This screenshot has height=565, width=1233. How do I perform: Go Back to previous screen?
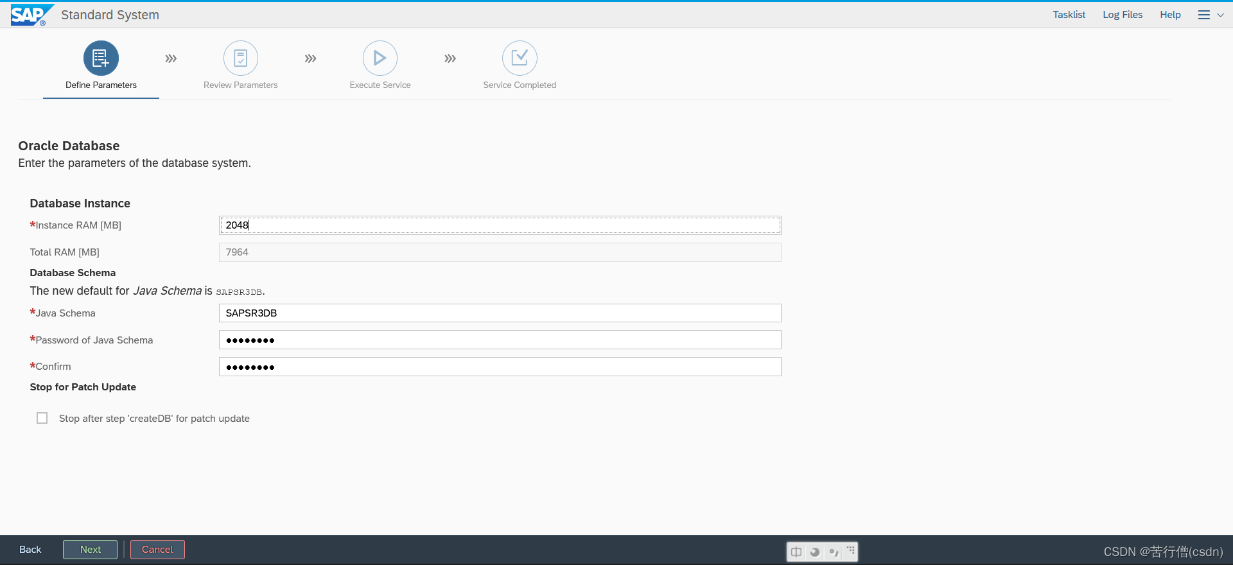pos(30,550)
